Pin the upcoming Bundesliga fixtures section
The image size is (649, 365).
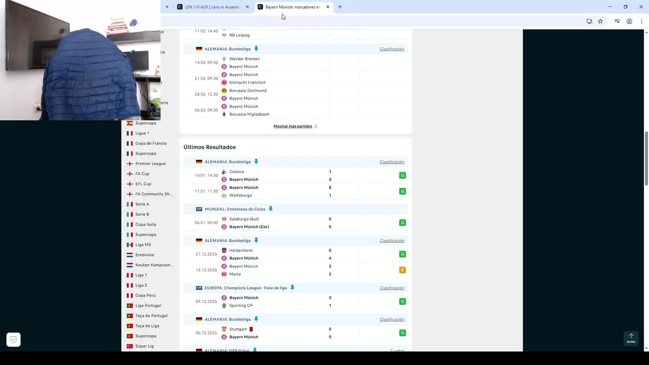tap(256, 49)
